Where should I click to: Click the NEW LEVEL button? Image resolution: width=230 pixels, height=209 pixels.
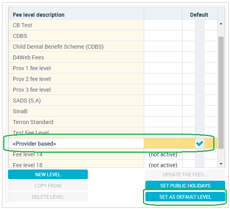[x=48, y=174]
